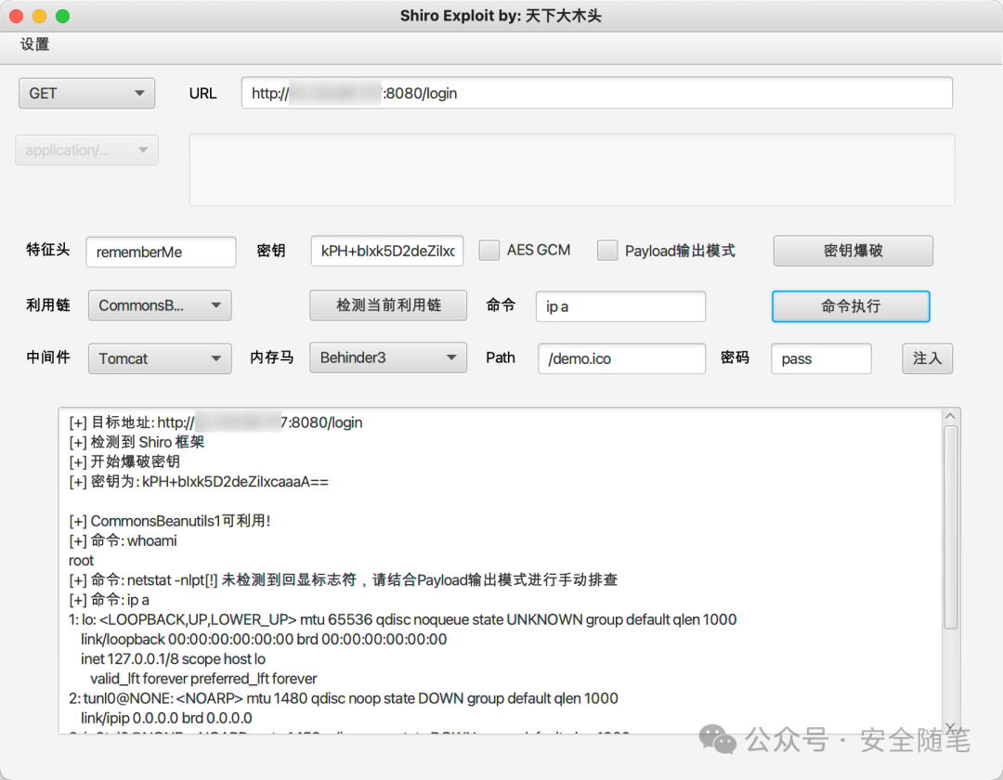Click the 命令 field containing ip a
This screenshot has height=780, width=1003.
pyautogui.click(x=620, y=306)
